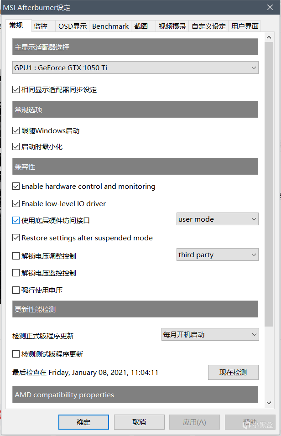Open the user mode dropdown
The image size is (281, 436).
218,219
